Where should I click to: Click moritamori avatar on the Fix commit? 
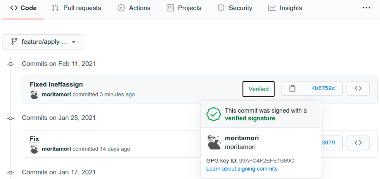(34, 149)
